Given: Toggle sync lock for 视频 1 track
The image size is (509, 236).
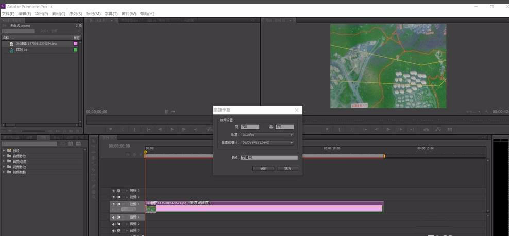Looking at the screenshot, I should (x=118, y=204).
